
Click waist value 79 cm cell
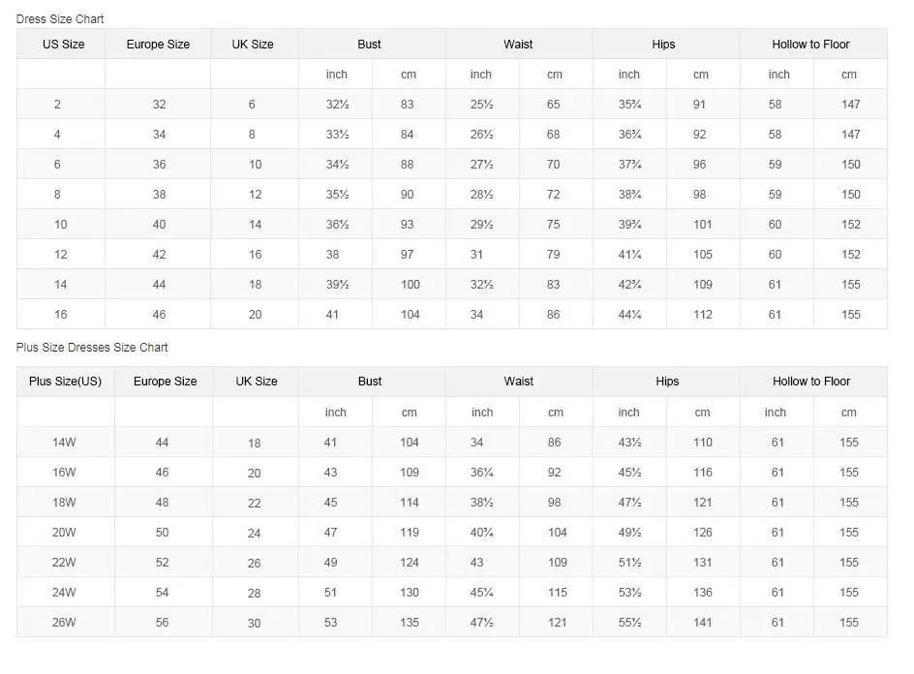pyautogui.click(x=554, y=255)
